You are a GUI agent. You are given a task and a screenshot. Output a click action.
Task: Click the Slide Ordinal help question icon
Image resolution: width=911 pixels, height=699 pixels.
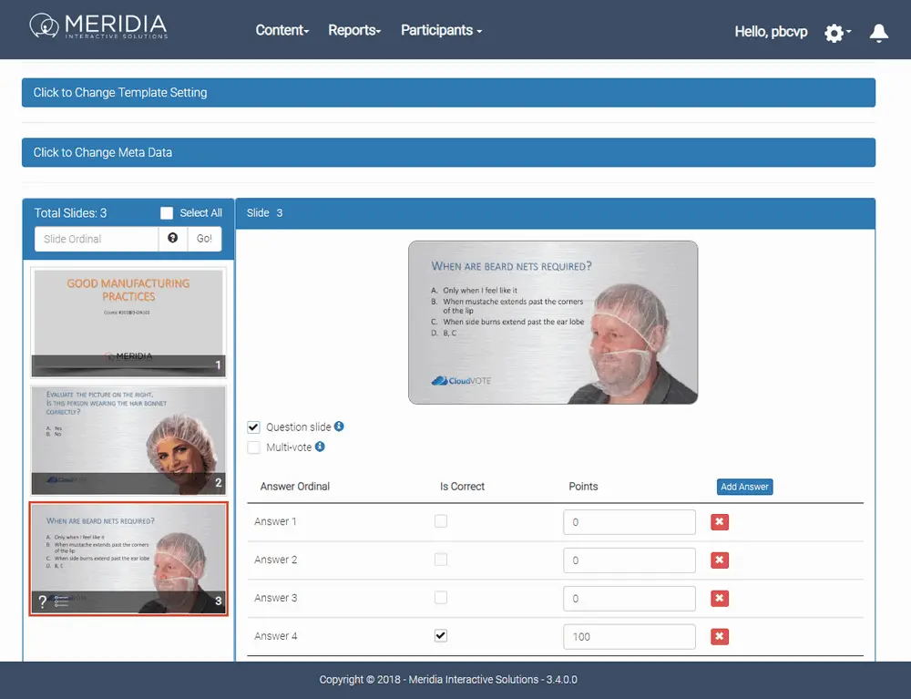tap(173, 239)
